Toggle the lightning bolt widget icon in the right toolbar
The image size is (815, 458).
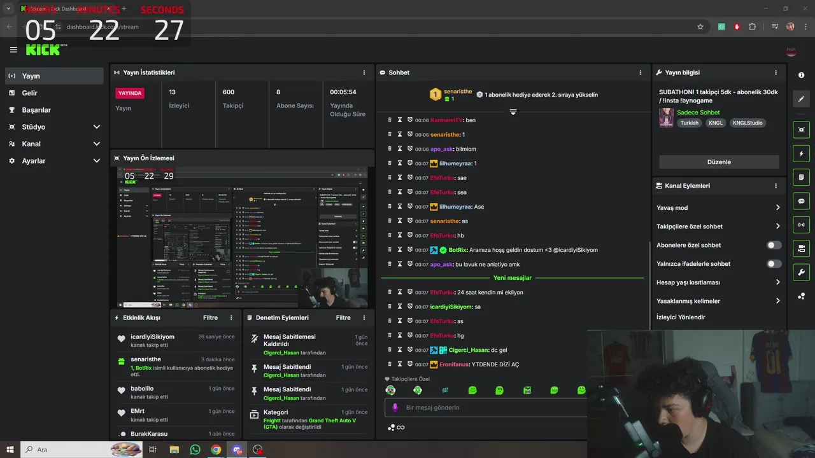801,153
